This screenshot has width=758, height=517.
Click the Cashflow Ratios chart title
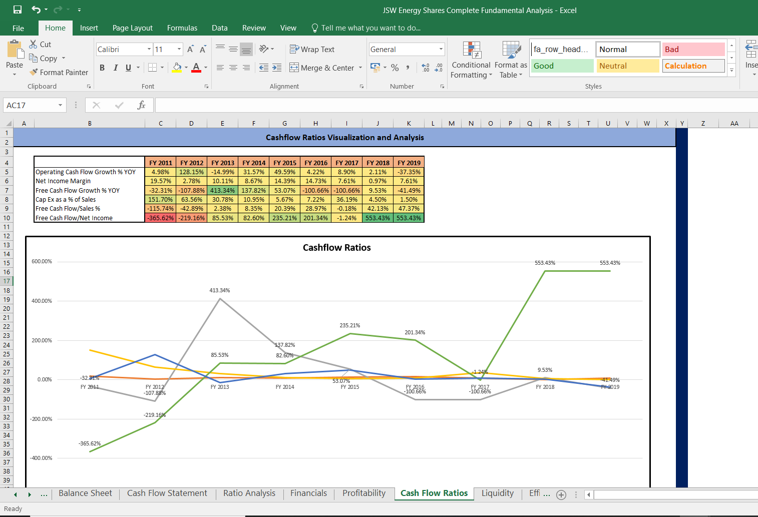[x=337, y=248]
